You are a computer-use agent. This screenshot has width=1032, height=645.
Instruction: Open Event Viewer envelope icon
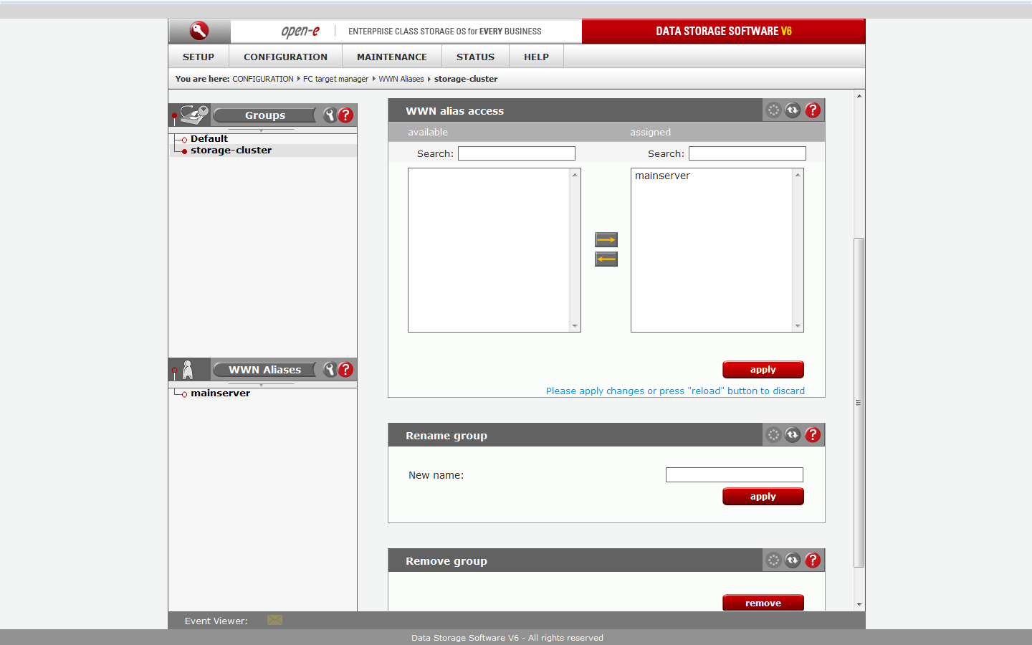(x=274, y=620)
